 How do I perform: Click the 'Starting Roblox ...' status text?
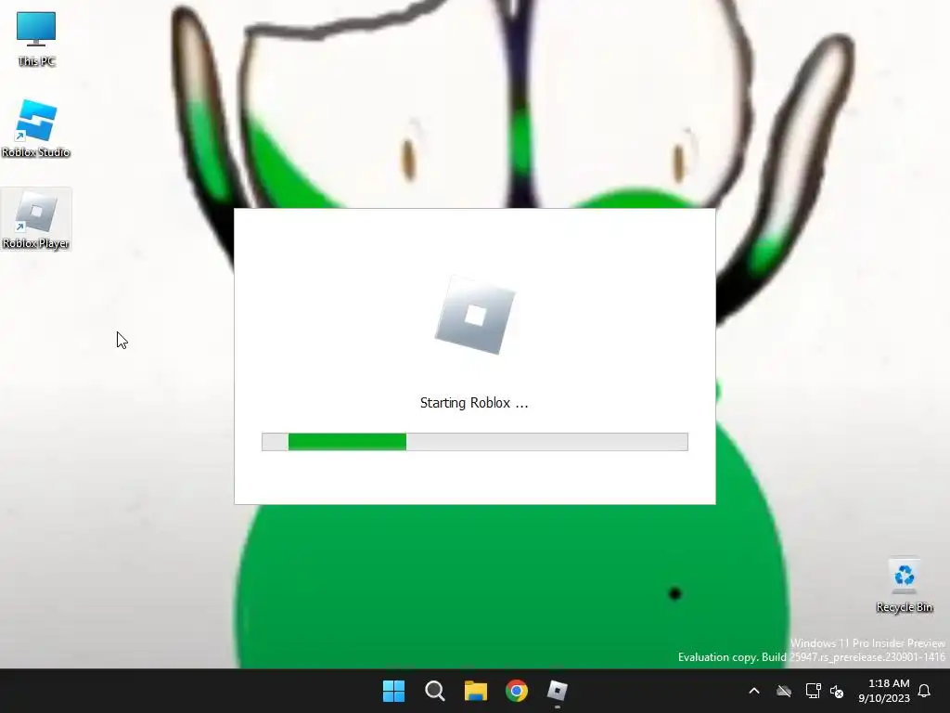tap(474, 403)
